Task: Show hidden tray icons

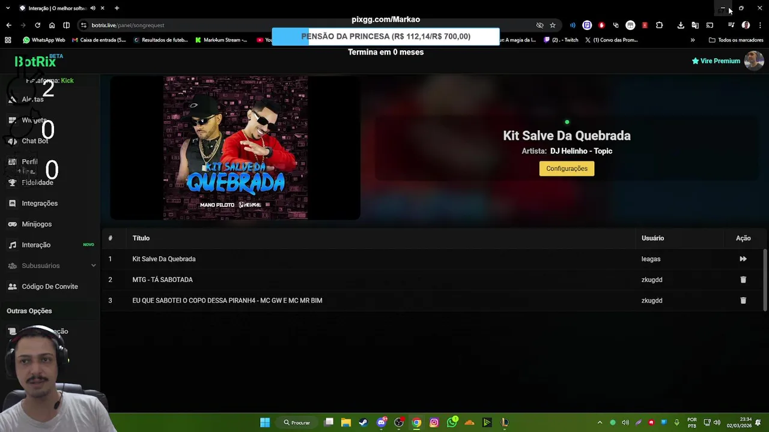Action: (x=600, y=422)
